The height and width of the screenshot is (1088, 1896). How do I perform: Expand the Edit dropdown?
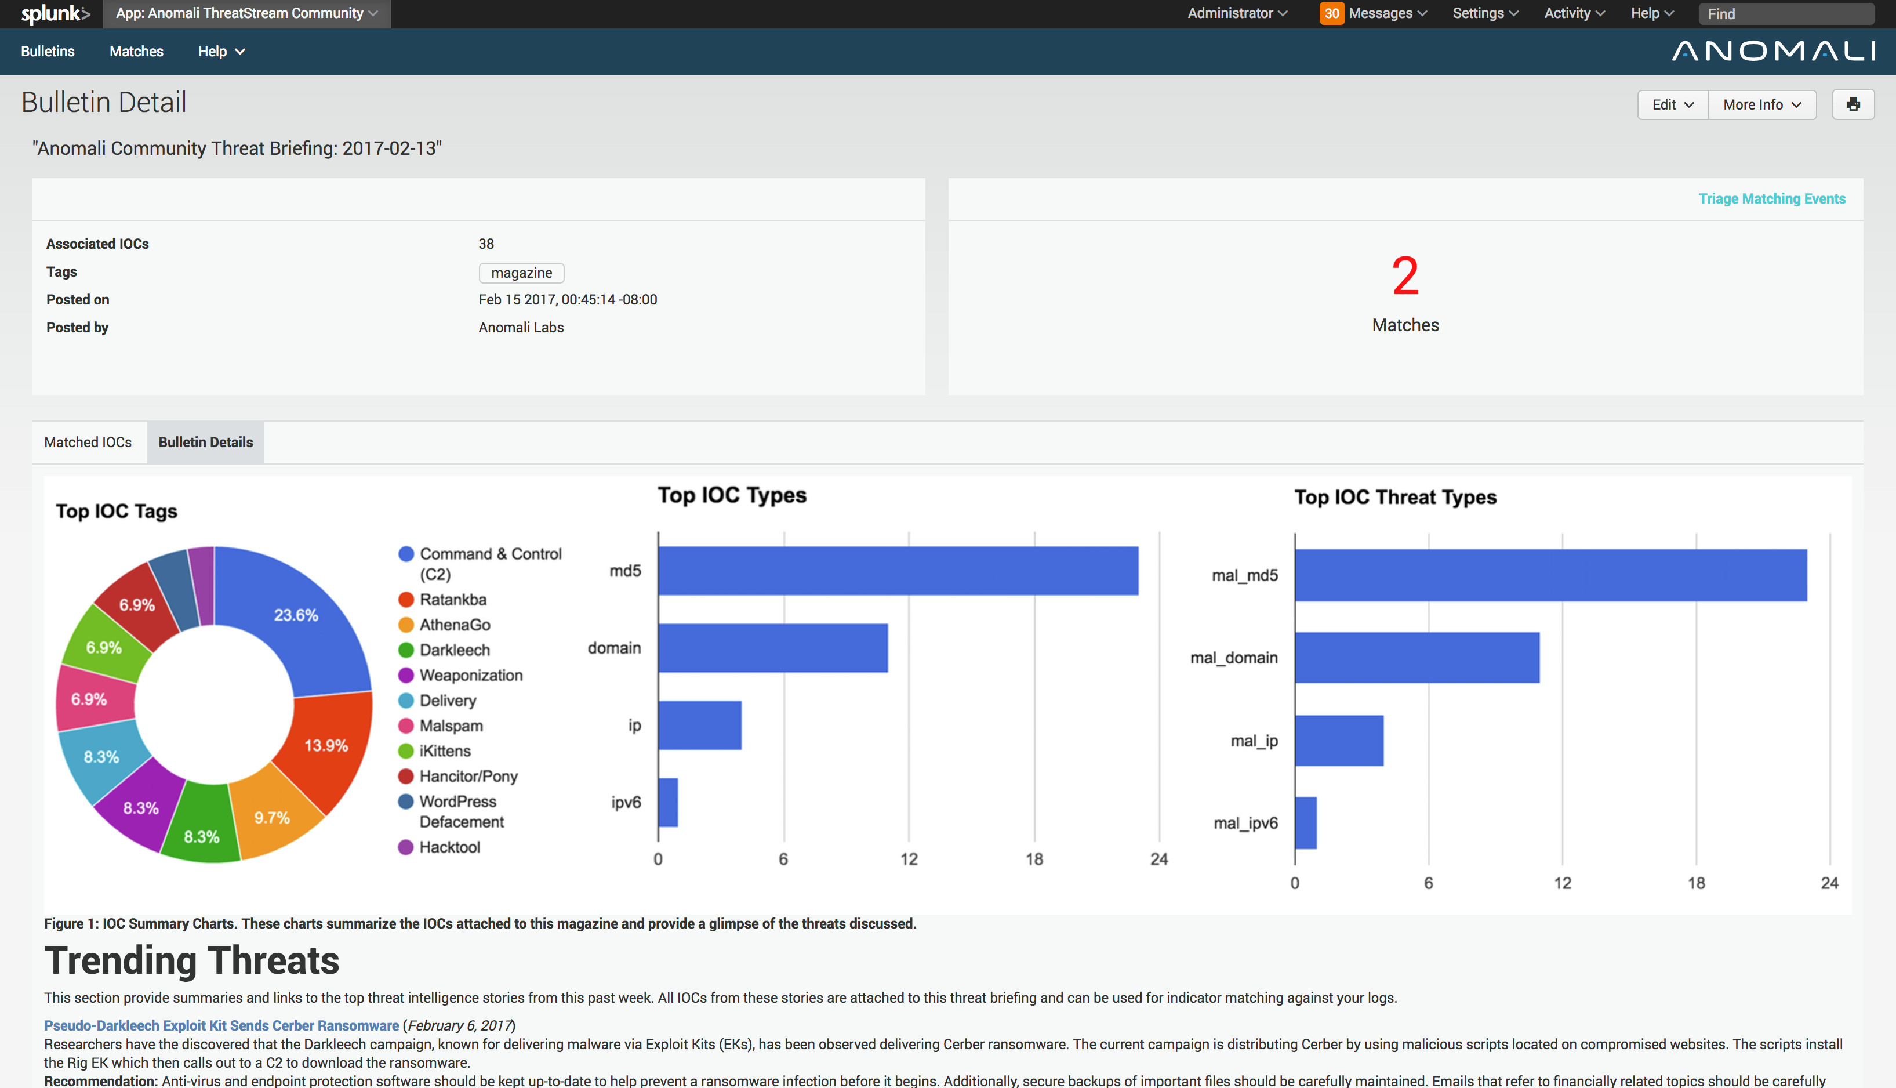(x=1673, y=104)
